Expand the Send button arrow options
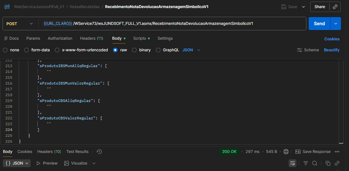The height and width of the screenshot is (171, 349). point(336,24)
